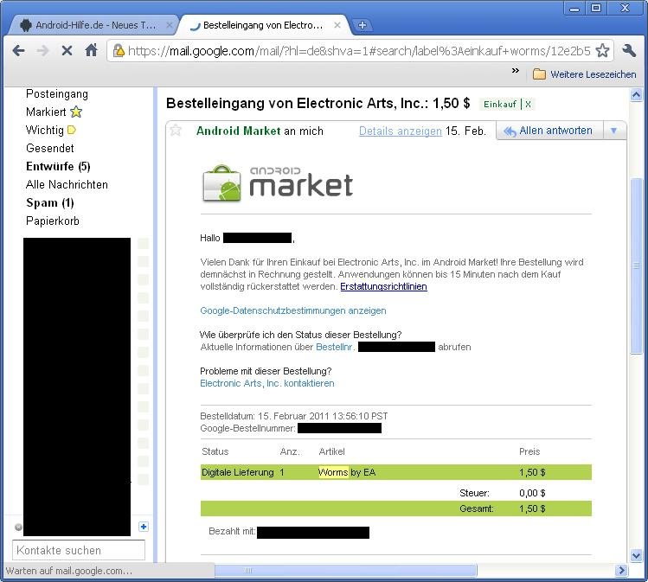Click the plus icon above contact search

[x=144, y=527]
